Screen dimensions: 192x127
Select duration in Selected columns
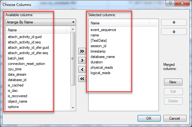[x=96, y=62]
